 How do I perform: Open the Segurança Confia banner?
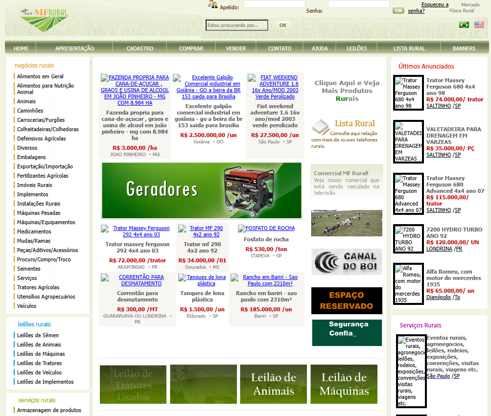point(347,332)
